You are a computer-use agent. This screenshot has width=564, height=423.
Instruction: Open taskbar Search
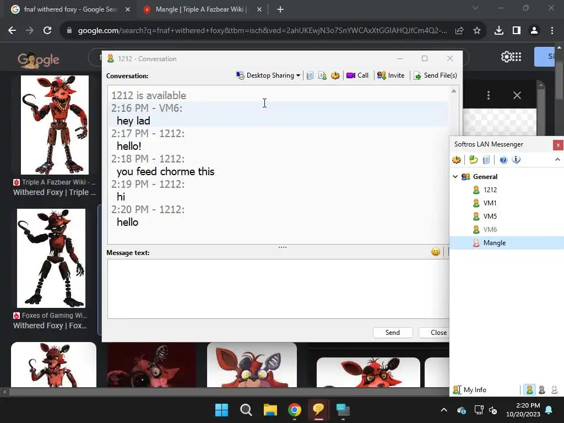point(246,410)
